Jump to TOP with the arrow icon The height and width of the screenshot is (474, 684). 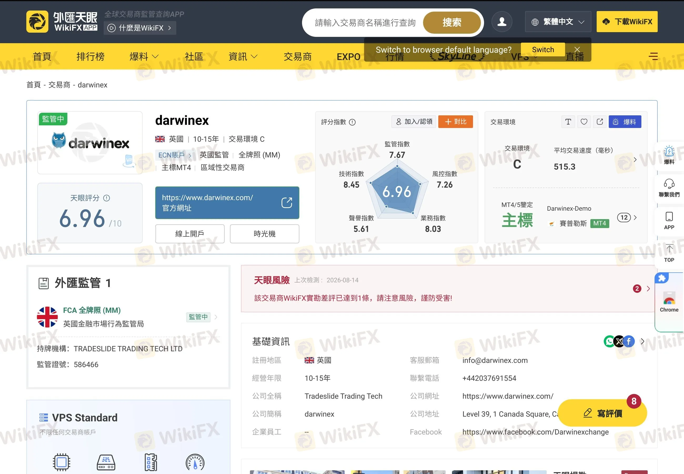pos(669,249)
